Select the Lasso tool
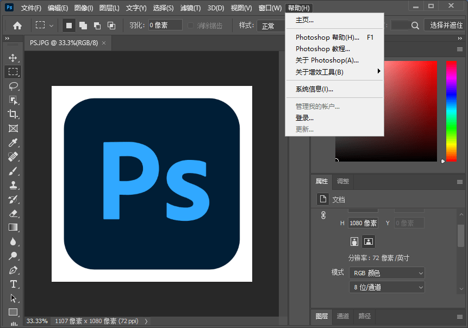The image size is (468, 328). 13,86
